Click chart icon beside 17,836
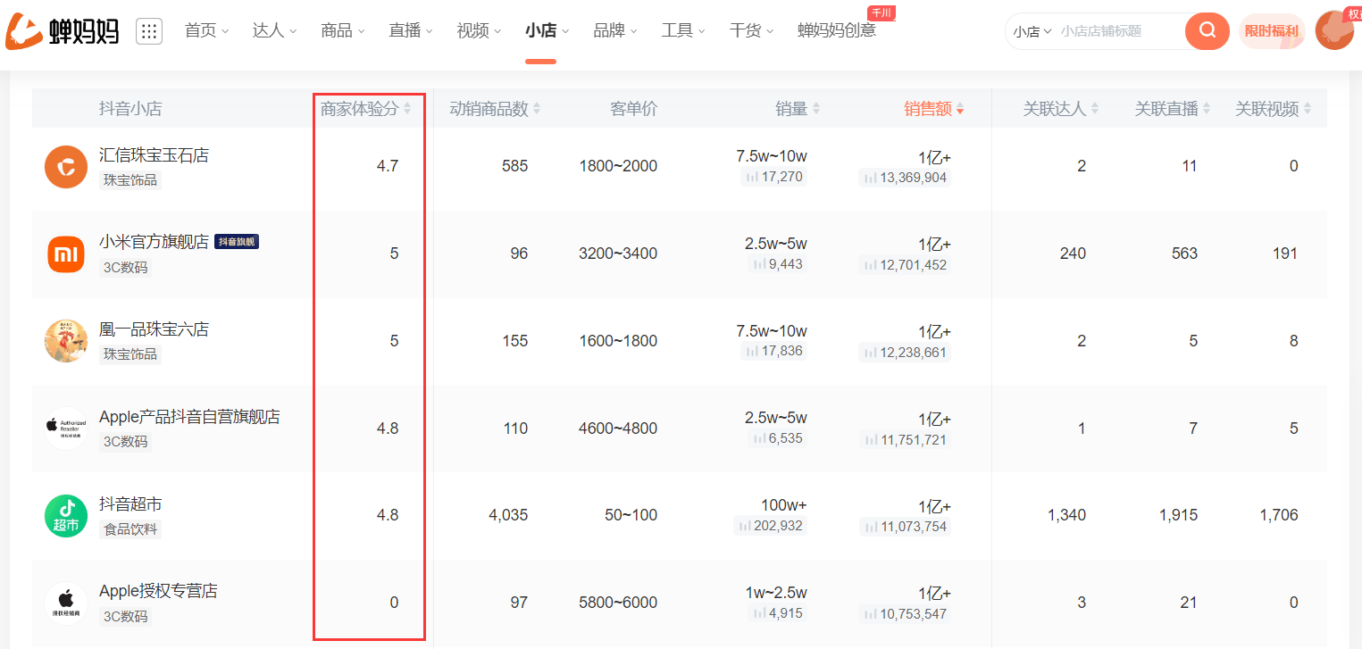Screen dimensions: 1362x649 (751, 351)
